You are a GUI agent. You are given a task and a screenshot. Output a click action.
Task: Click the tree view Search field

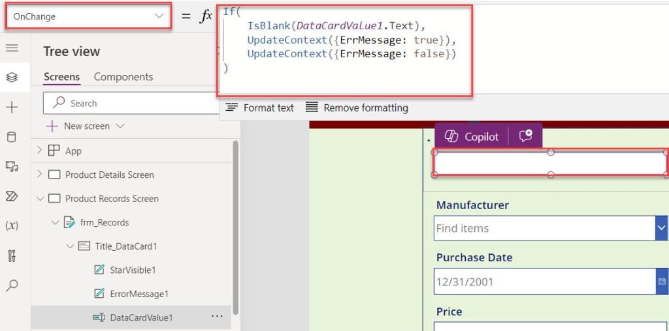[131, 104]
